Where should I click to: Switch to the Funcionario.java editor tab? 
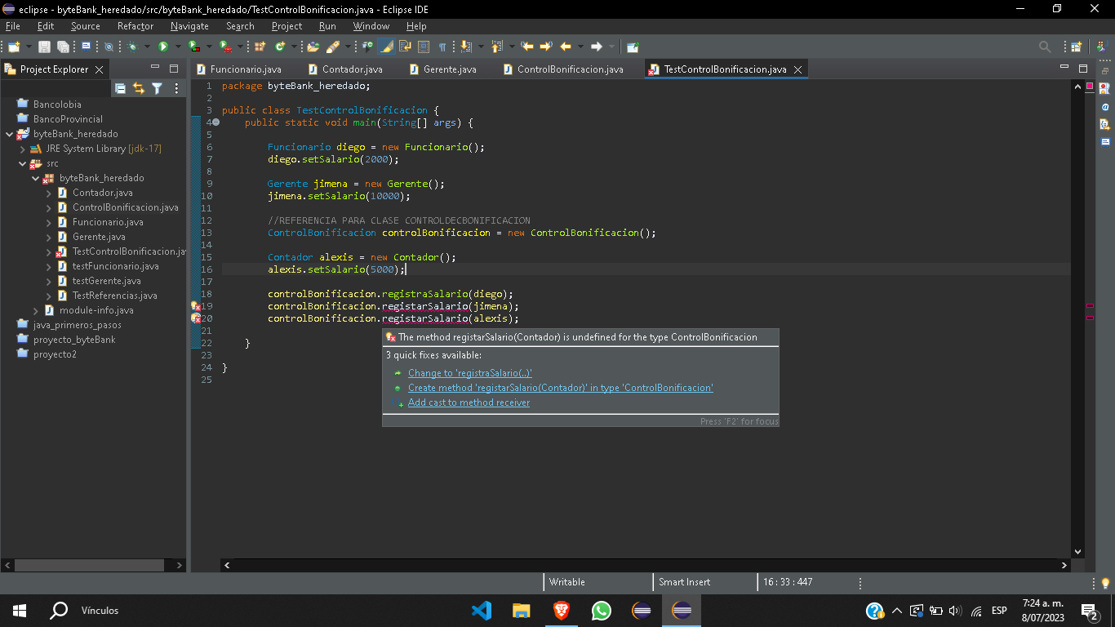click(x=239, y=69)
